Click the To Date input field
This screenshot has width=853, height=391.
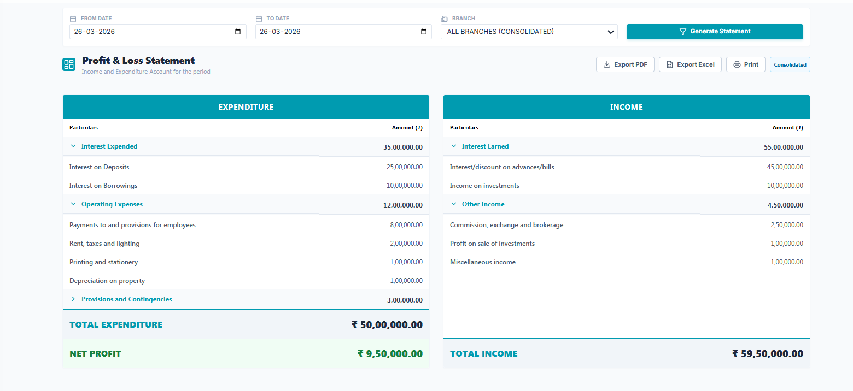(x=336, y=32)
